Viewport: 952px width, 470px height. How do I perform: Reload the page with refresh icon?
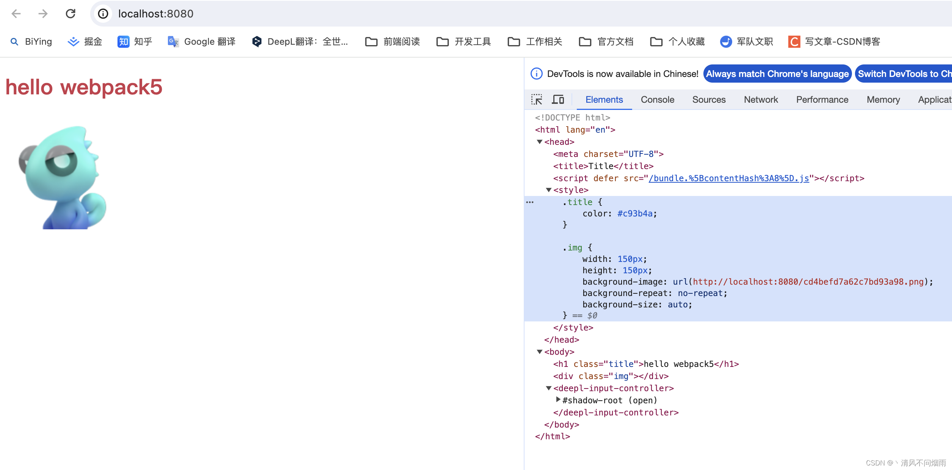point(71,14)
